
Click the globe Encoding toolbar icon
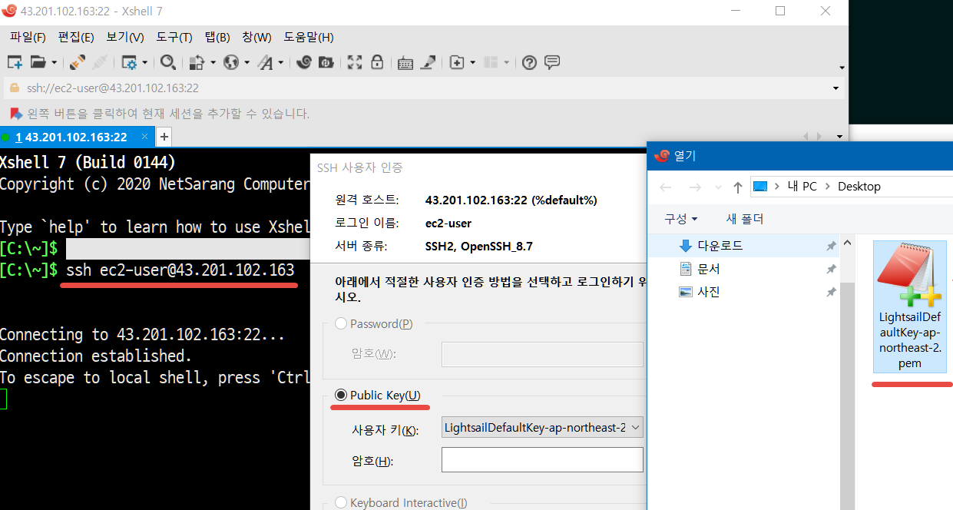point(231,63)
